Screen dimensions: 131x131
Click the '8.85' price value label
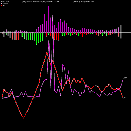point(126,98)
